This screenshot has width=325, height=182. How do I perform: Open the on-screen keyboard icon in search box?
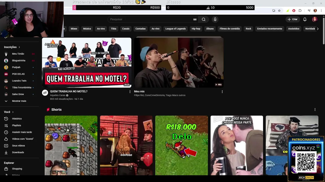click(x=195, y=19)
